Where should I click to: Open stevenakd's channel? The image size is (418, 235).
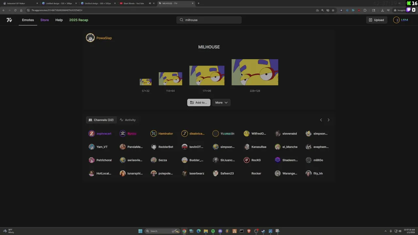286,133
